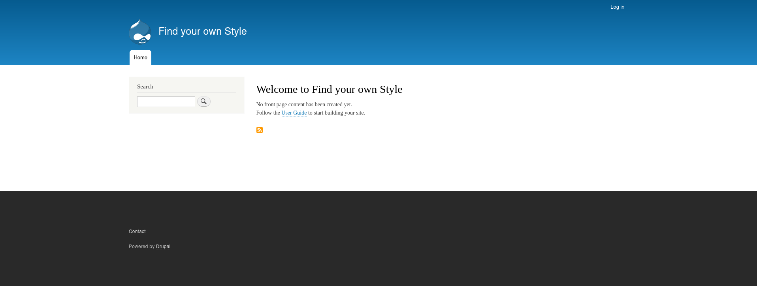Open the User Guide link
The width and height of the screenshot is (757, 286).
pyautogui.click(x=294, y=113)
